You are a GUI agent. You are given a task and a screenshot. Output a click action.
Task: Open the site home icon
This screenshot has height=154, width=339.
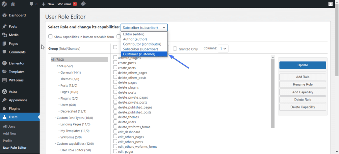click(13, 4)
